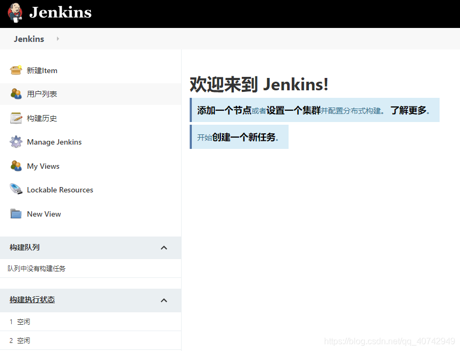Open the 新建Item link
460x351 pixels.
[x=42, y=70]
